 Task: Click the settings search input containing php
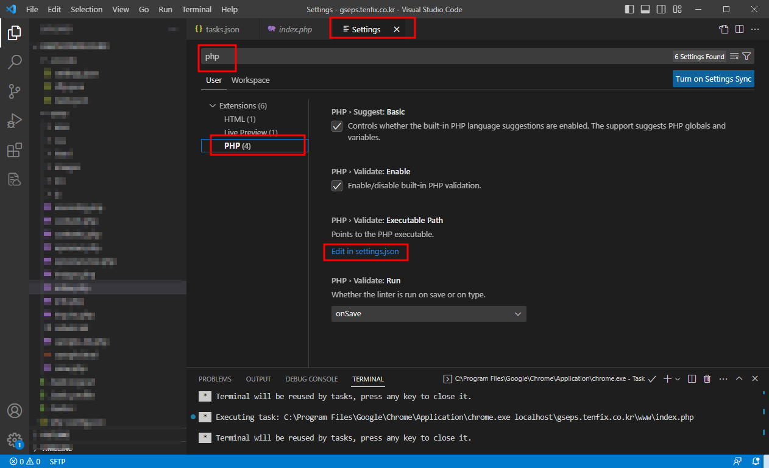[436, 57]
